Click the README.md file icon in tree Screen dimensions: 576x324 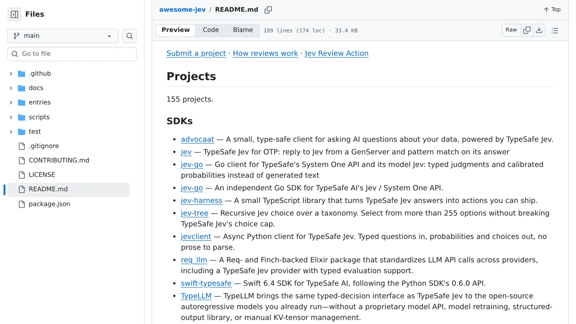point(22,189)
